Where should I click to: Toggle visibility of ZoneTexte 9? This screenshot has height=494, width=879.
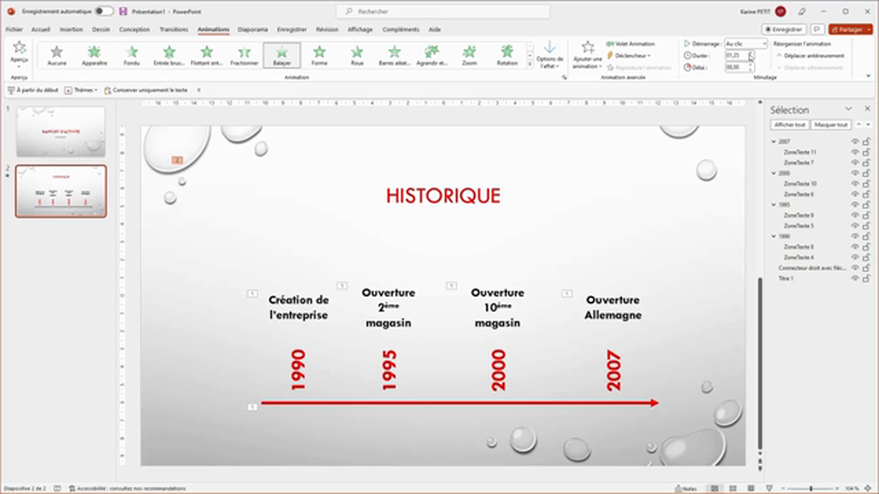point(856,215)
